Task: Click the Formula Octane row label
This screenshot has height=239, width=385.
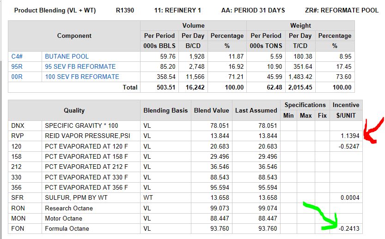Action: tap(67, 229)
